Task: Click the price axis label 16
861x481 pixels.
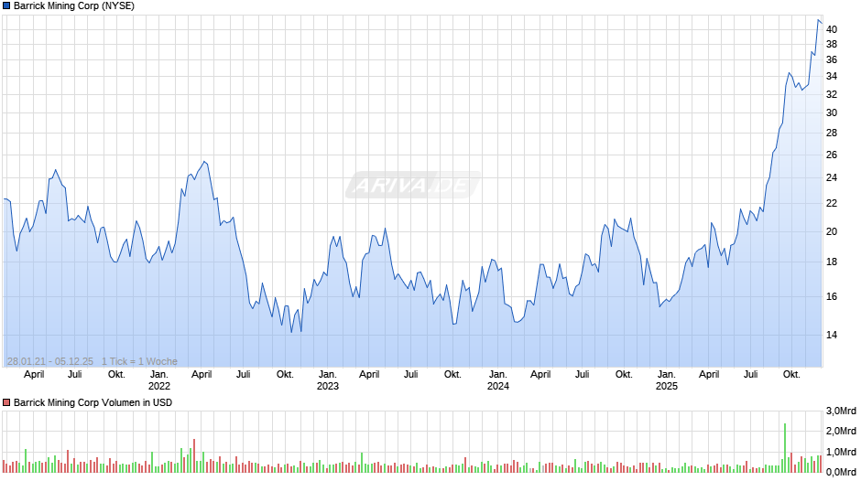Action: pos(832,296)
